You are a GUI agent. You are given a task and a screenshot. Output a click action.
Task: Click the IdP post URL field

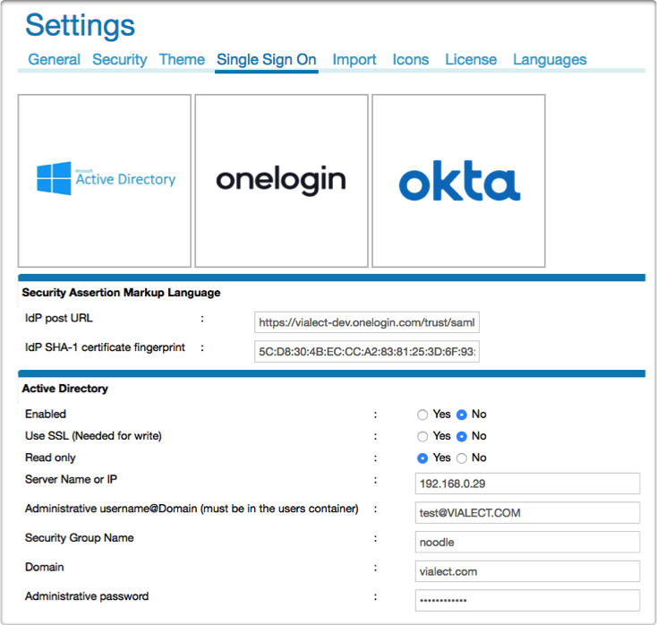coord(367,322)
